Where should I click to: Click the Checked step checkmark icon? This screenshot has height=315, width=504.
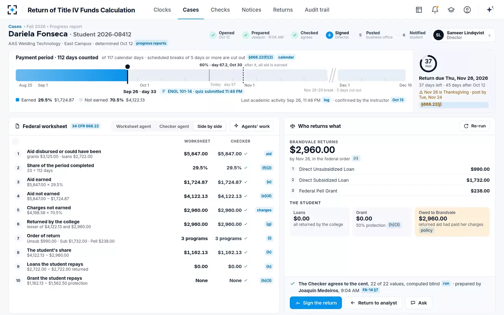coord(295,35)
